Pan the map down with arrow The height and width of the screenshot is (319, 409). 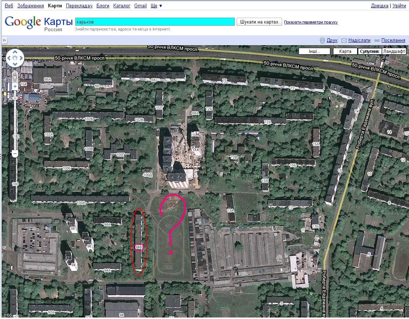pyautogui.click(x=15, y=64)
